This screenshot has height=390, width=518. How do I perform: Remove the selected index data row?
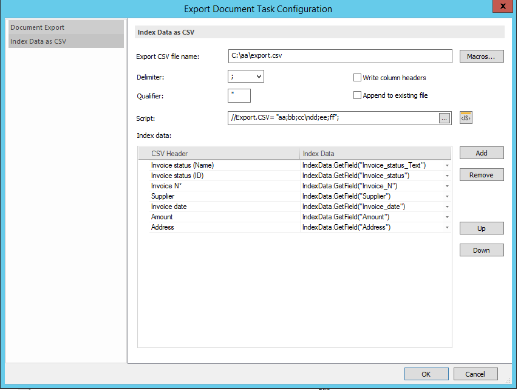481,174
